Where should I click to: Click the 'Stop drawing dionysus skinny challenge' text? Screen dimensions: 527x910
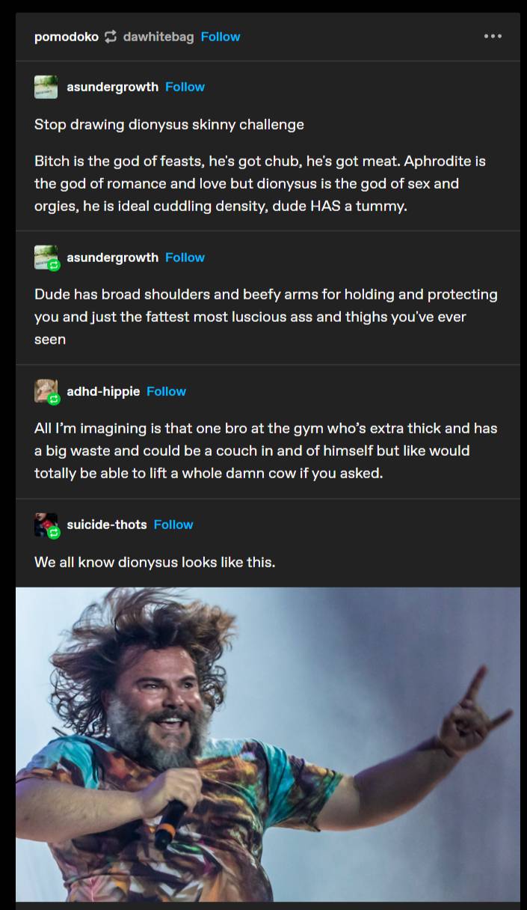[x=169, y=124]
